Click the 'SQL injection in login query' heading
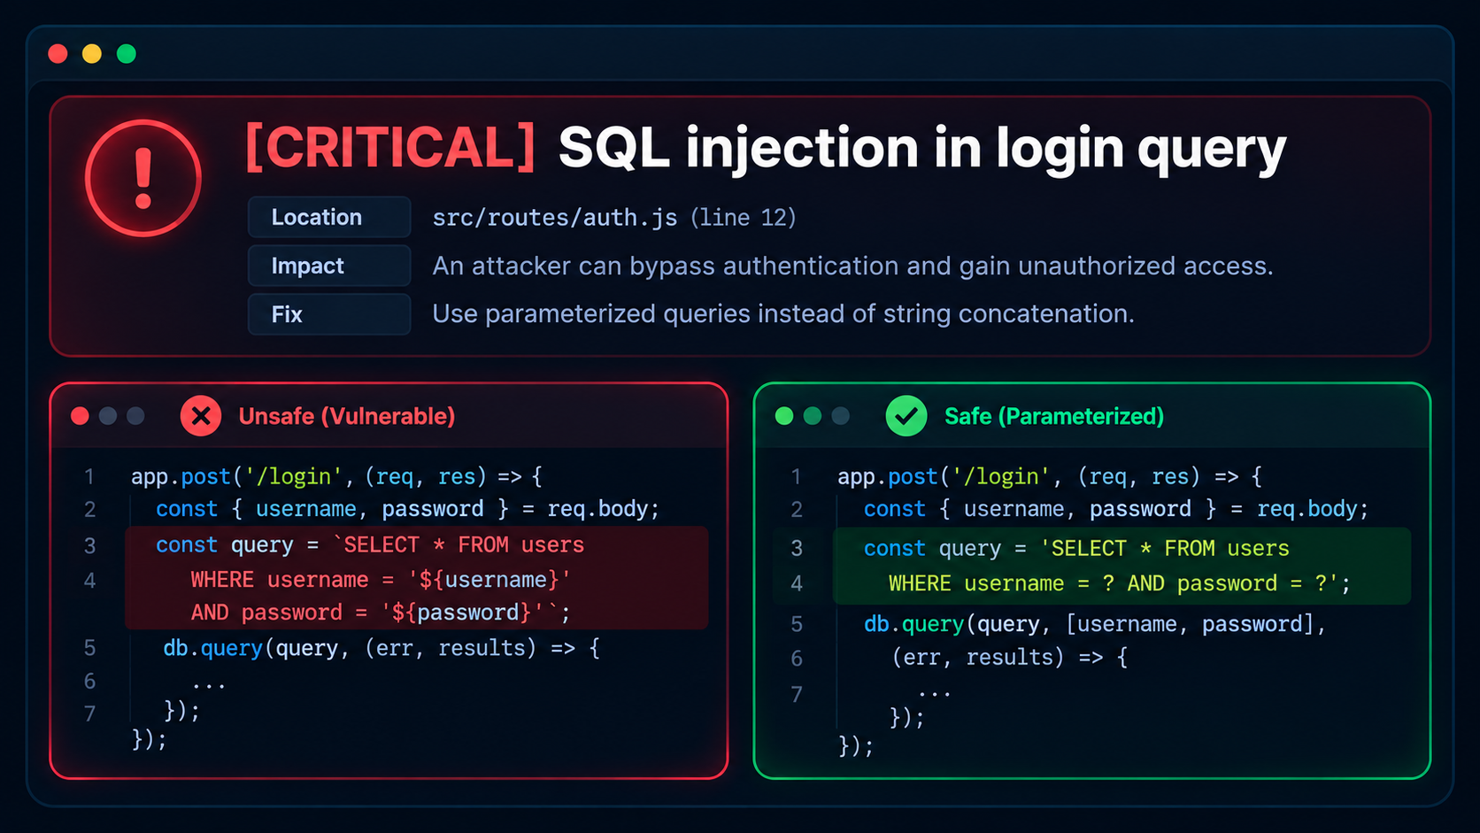This screenshot has width=1480, height=833. point(921,149)
